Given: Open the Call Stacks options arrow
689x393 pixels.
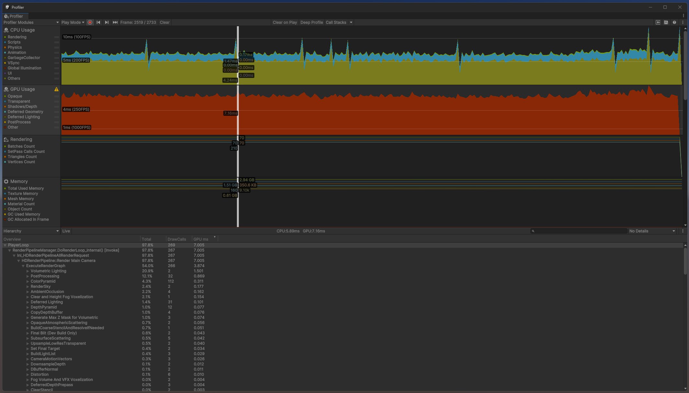Looking at the screenshot, I should tap(351, 22).
